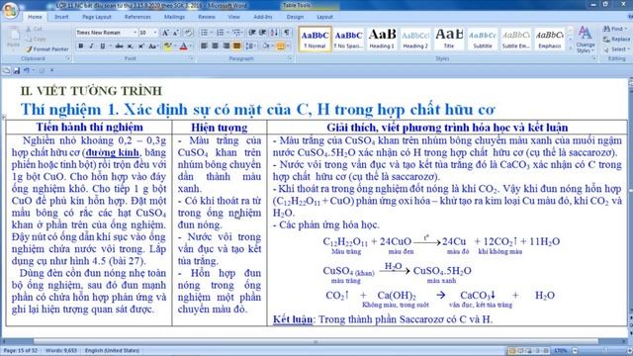
Task: Toggle Bold formatting
Action: (81, 46)
